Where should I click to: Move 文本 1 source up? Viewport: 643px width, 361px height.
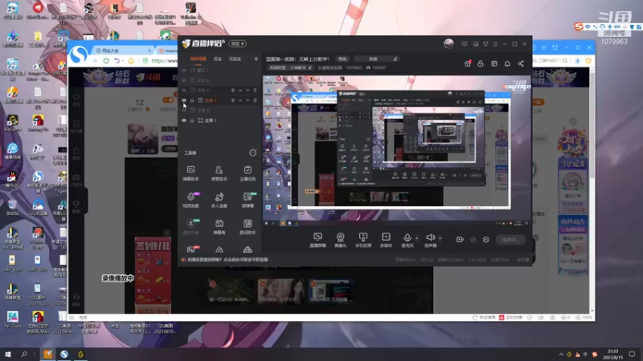(x=240, y=100)
